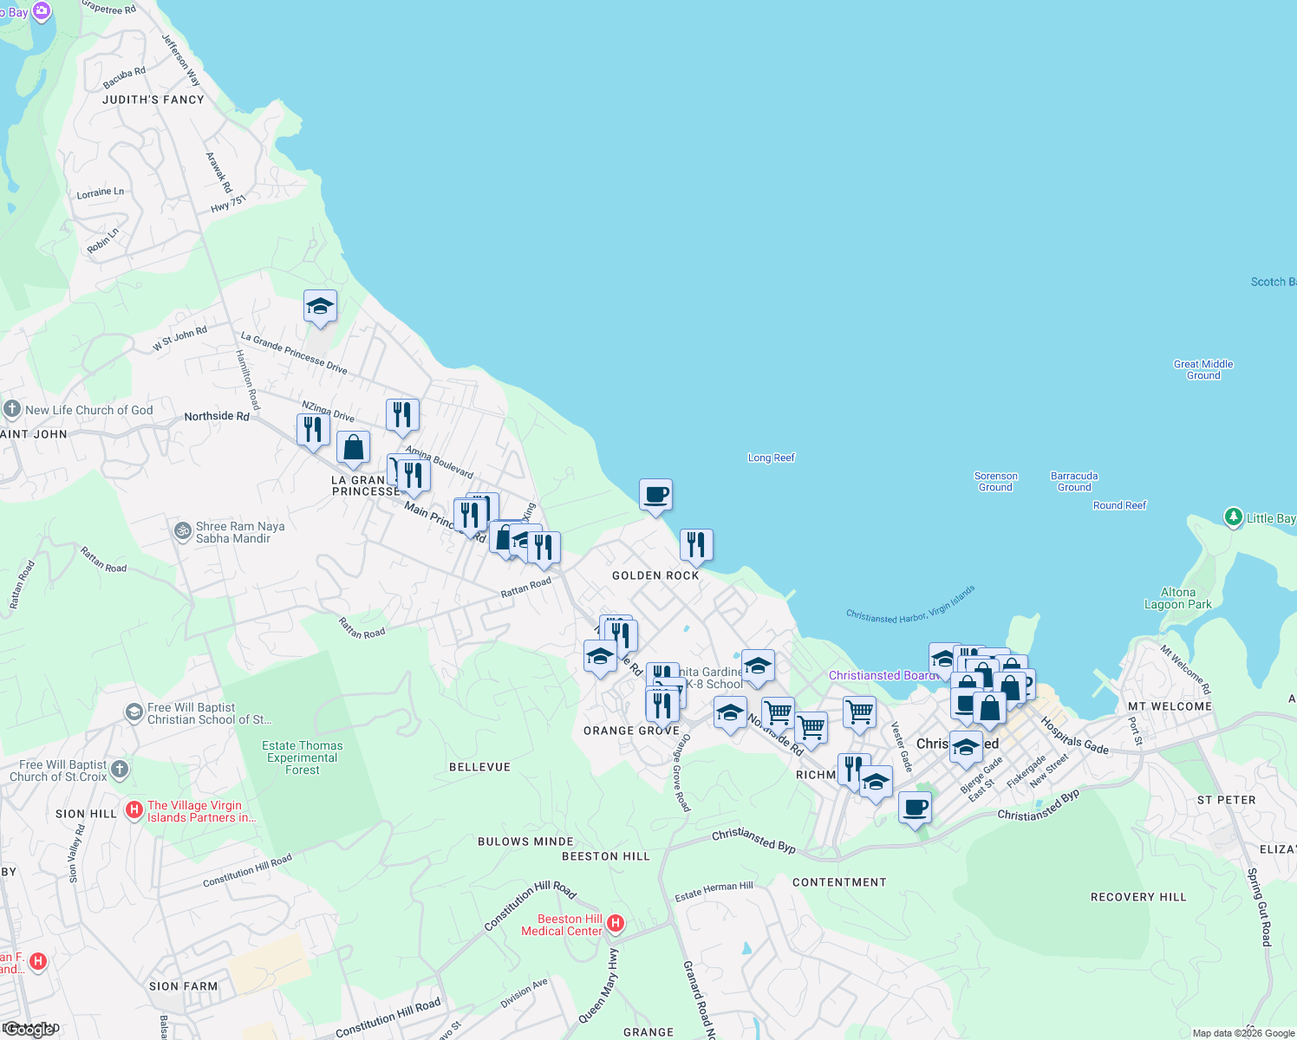This screenshot has width=1297, height=1040.
Task: Click the restaurant marker above Rattan Road label
Action: tap(544, 549)
